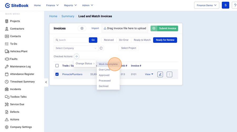Click the help question mark icon

tap(234, 5)
